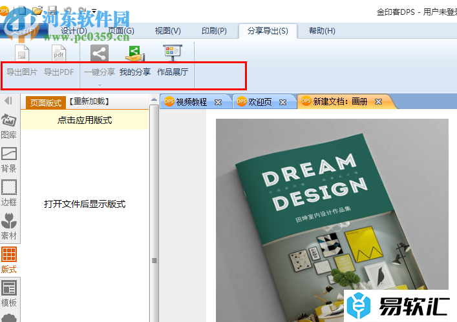Open the quick access toolbar dropdown
This screenshot has width=457, height=322.
click(x=94, y=11)
